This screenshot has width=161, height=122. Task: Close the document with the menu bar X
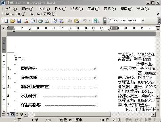tap(158, 14)
